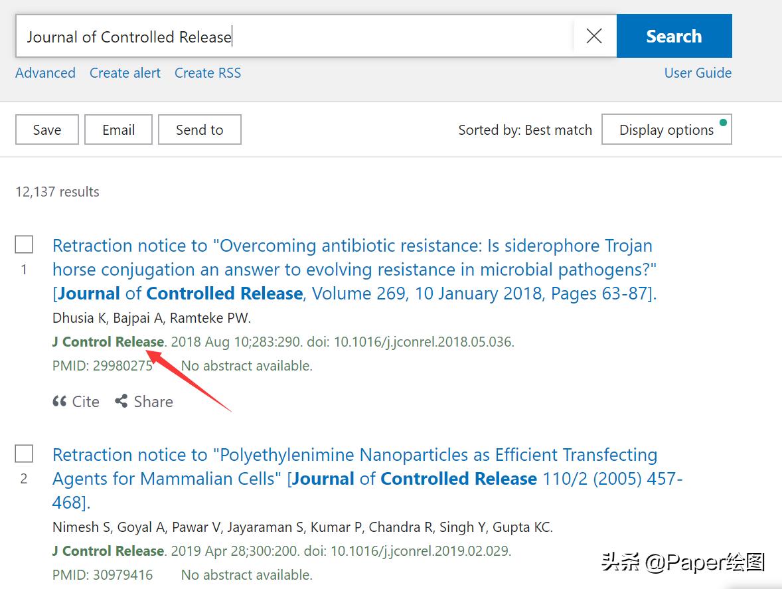782x589 pixels.
Task: Open the User Guide link
Action: 698,73
